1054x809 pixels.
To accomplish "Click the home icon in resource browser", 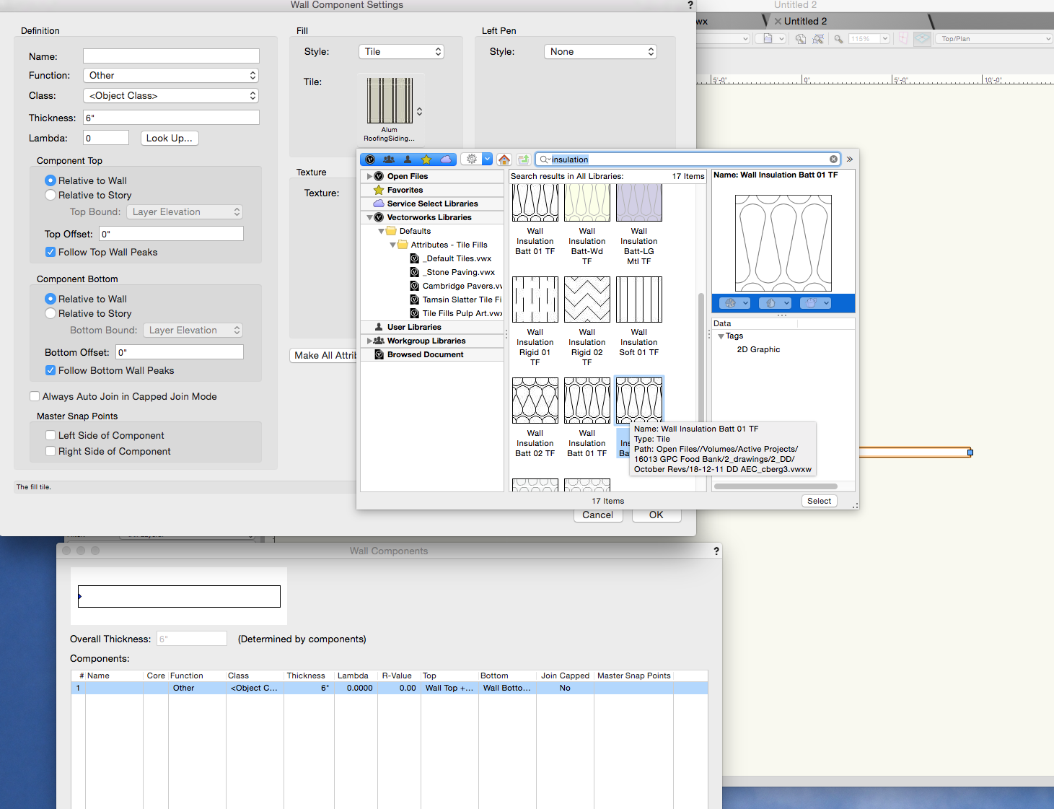I will tap(504, 159).
